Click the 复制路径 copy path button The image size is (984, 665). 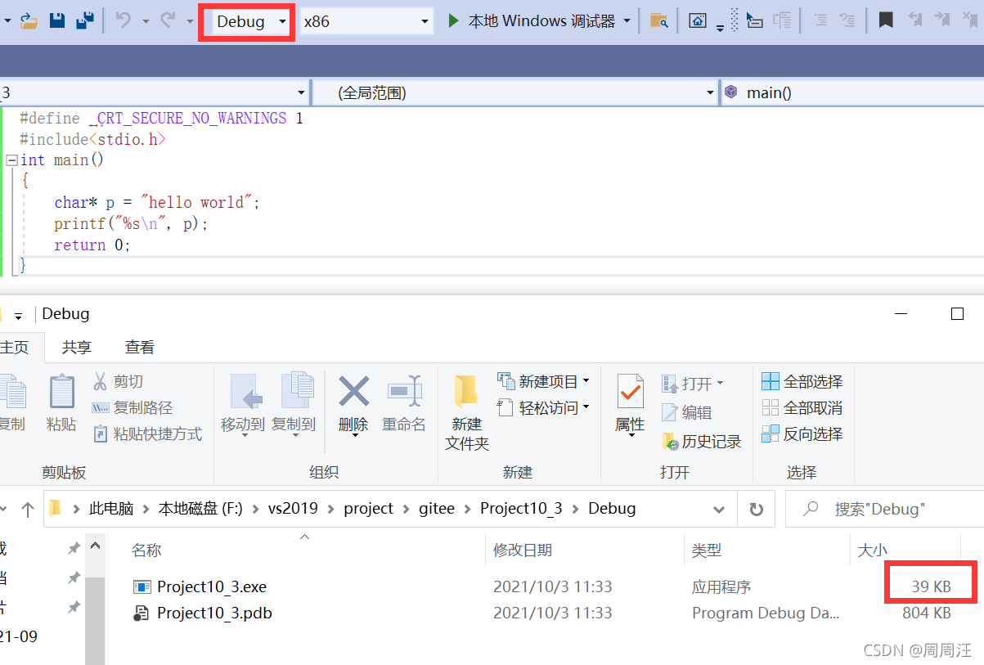pyautogui.click(x=132, y=407)
